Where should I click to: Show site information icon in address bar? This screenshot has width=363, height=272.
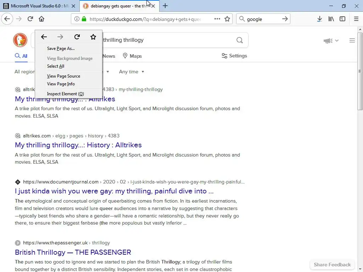point(77,19)
